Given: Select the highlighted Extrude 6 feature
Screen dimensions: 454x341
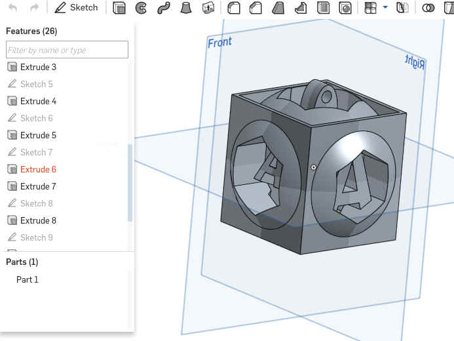Looking at the screenshot, I should tap(38, 169).
